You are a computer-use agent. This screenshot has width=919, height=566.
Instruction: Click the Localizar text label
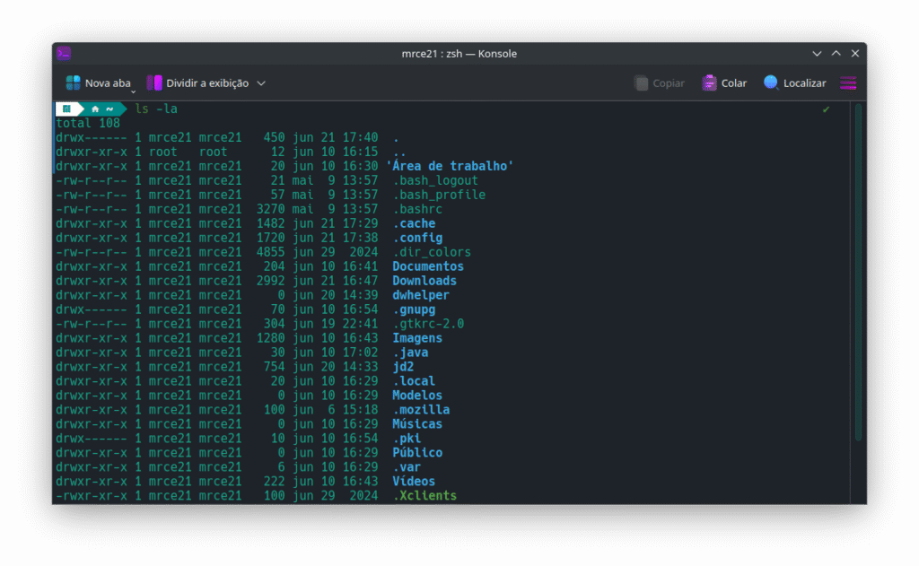pos(805,82)
